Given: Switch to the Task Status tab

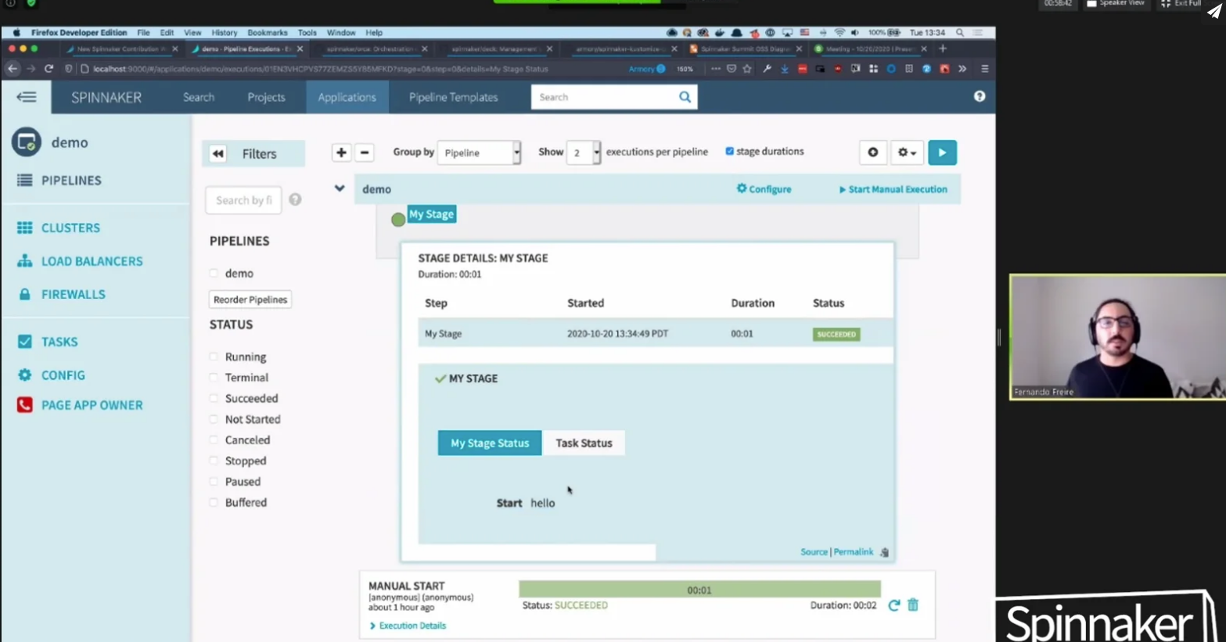Looking at the screenshot, I should click(x=584, y=443).
